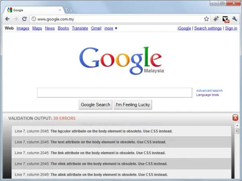The image size is (242, 181).
Task: Bookmark this page with the star icon
Action: [207, 19]
